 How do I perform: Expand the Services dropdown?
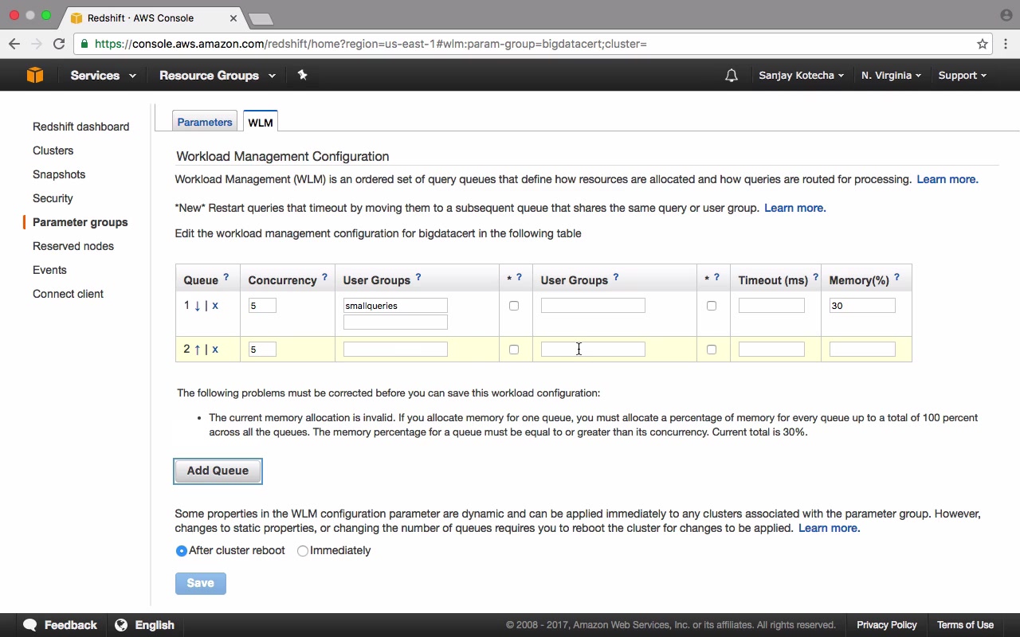click(103, 76)
